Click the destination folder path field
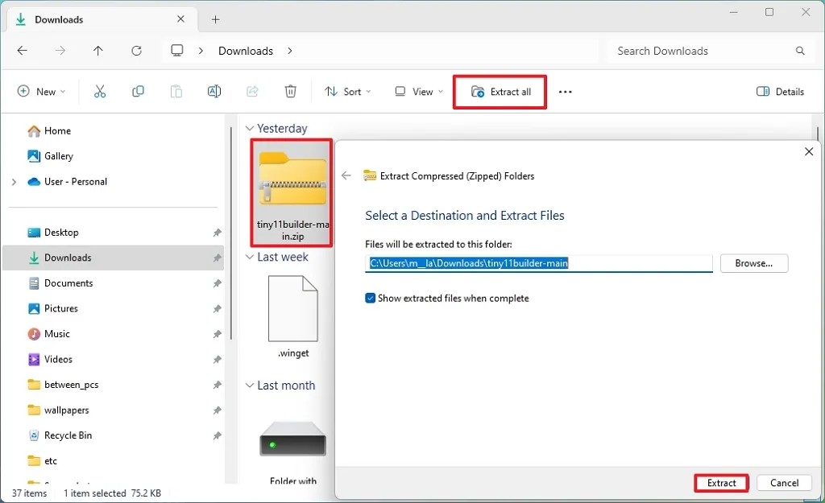This screenshot has width=825, height=503. (538, 263)
